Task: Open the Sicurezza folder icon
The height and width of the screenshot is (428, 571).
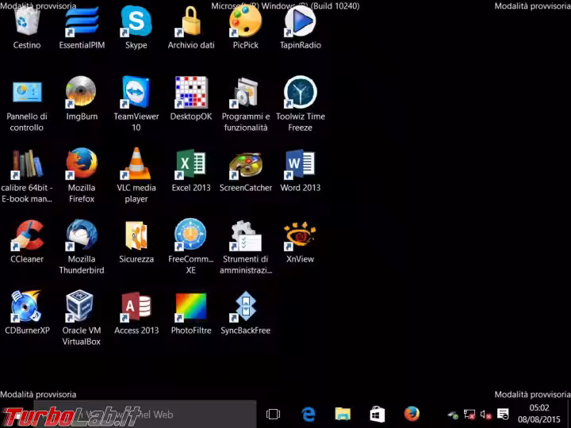Action: coord(136,236)
